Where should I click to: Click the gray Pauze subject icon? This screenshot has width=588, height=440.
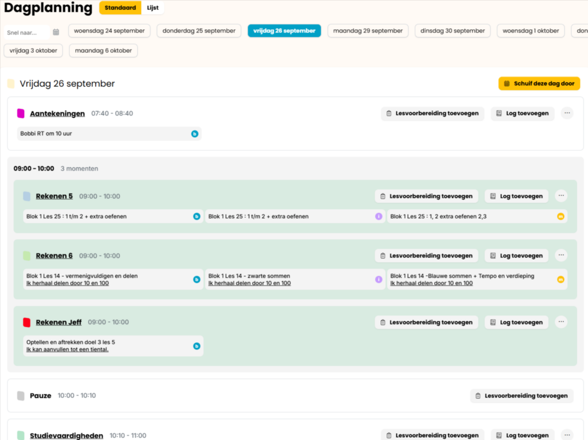tap(21, 396)
